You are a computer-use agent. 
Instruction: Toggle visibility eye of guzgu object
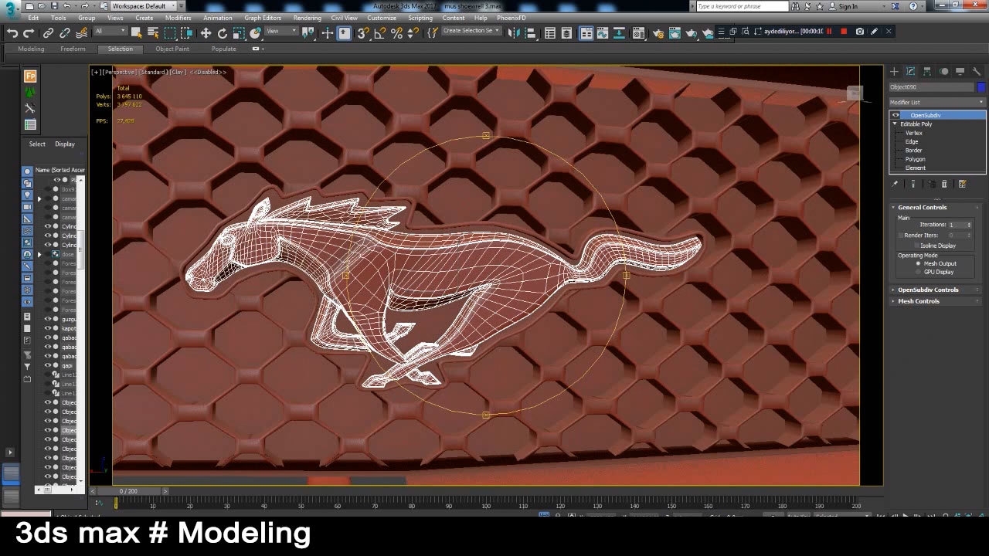click(48, 319)
